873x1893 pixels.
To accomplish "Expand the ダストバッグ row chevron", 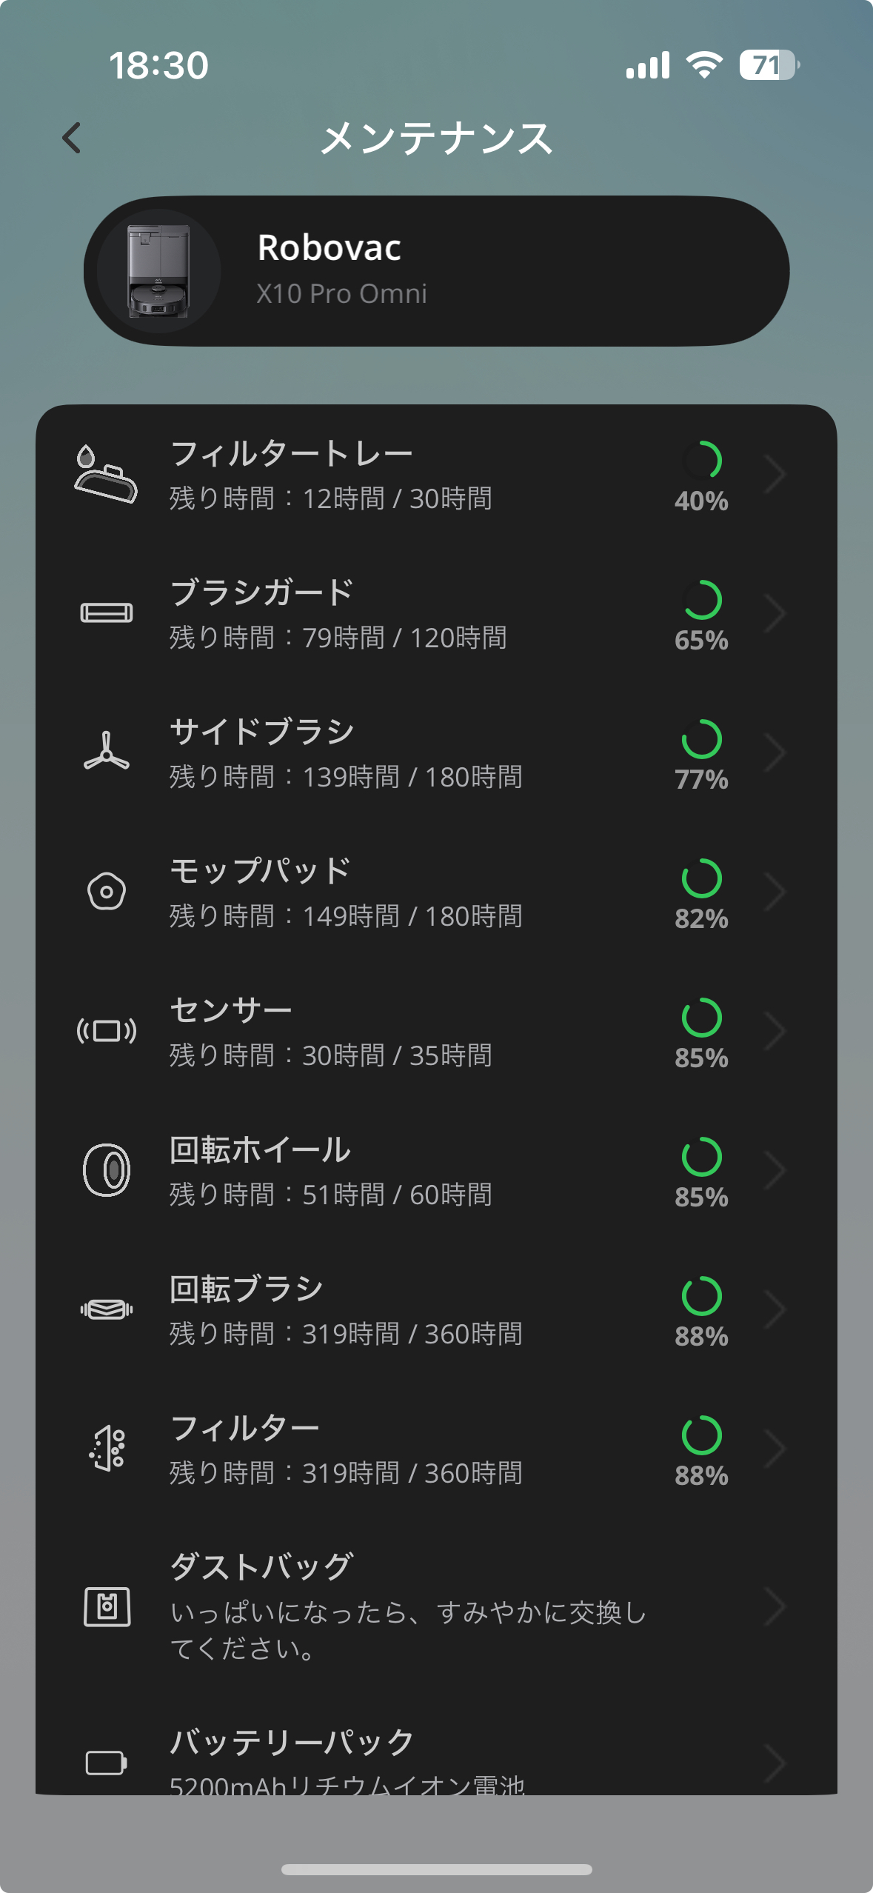I will pyautogui.click(x=775, y=1607).
